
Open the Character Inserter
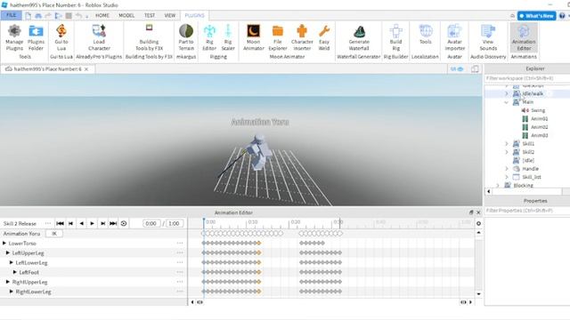click(x=302, y=37)
